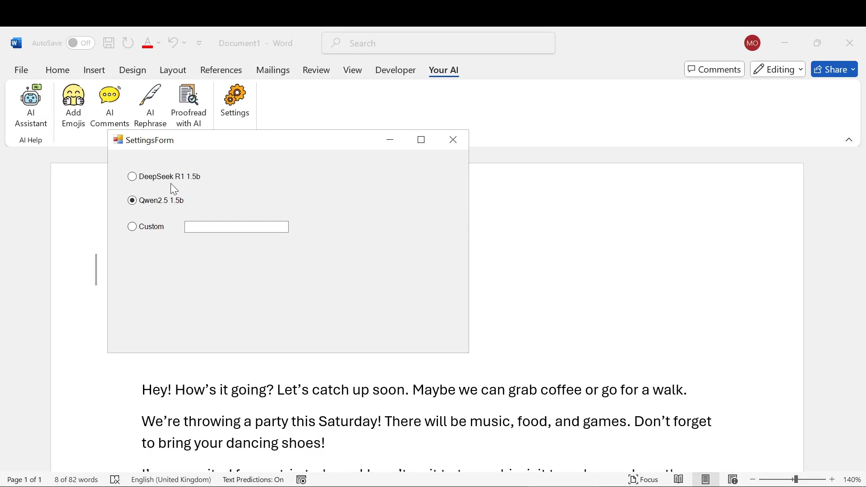Image resolution: width=866 pixels, height=487 pixels.
Task: Customize Quick Access Toolbar dropdown
Action: pyautogui.click(x=199, y=43)
